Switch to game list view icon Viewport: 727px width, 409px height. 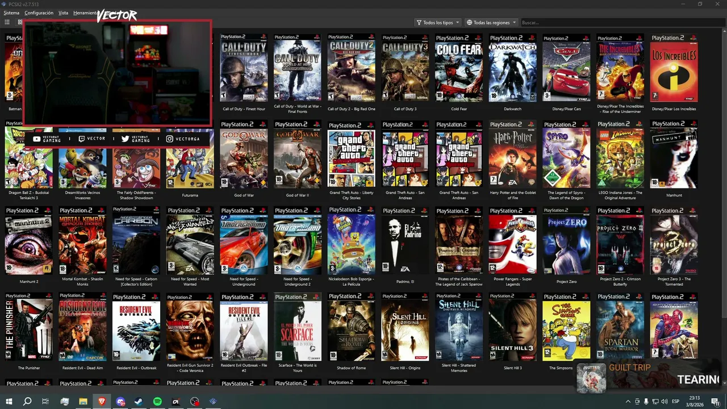7,22
